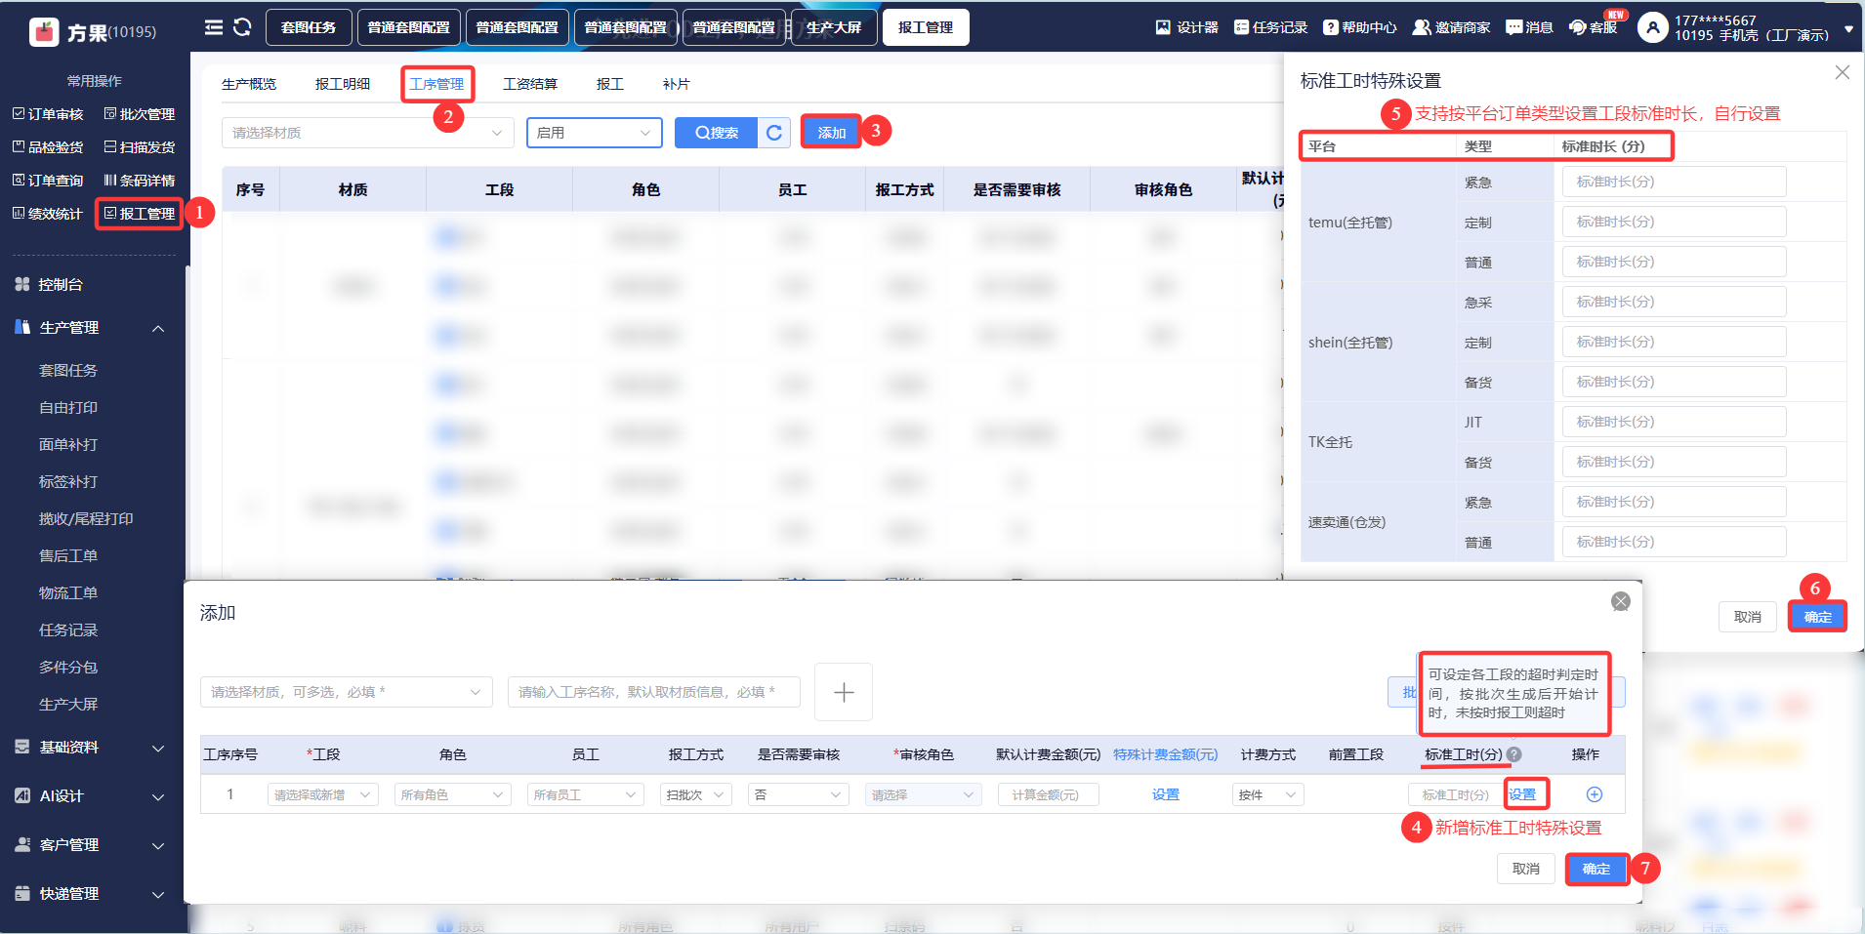Open the 启用 status dropdown
This screenshot has height=934, width=1865.
click(x=594, y=133)
